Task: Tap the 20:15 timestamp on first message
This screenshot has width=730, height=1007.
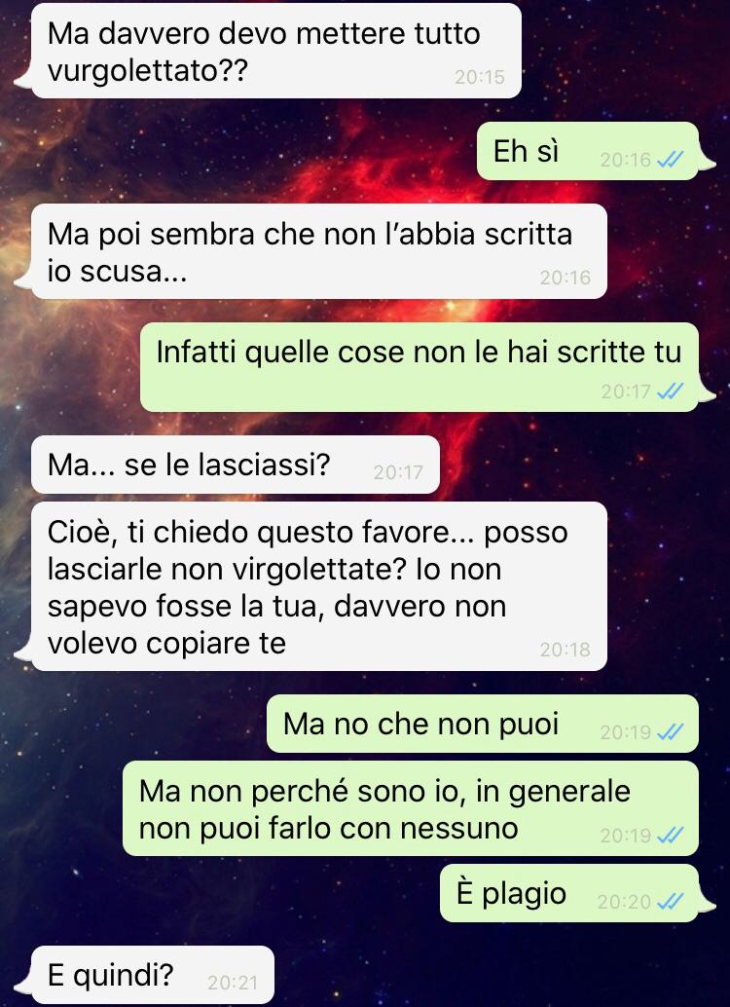Action: 480,77
